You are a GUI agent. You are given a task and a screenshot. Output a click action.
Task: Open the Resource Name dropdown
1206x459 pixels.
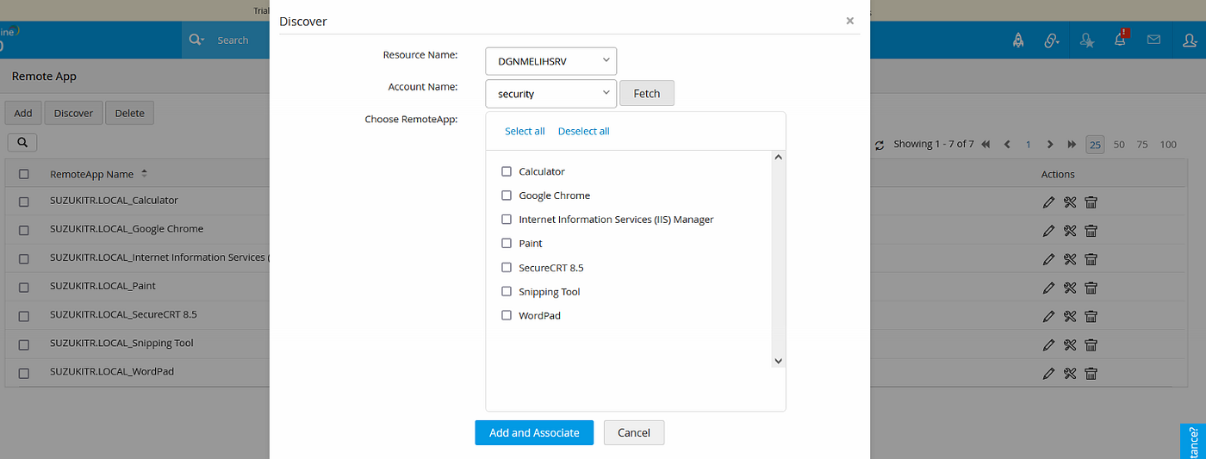(551, 60)
